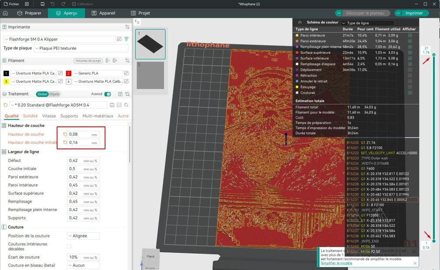
Task: Toggle the Avancé mode switch
Action: [x=107, y=94]
